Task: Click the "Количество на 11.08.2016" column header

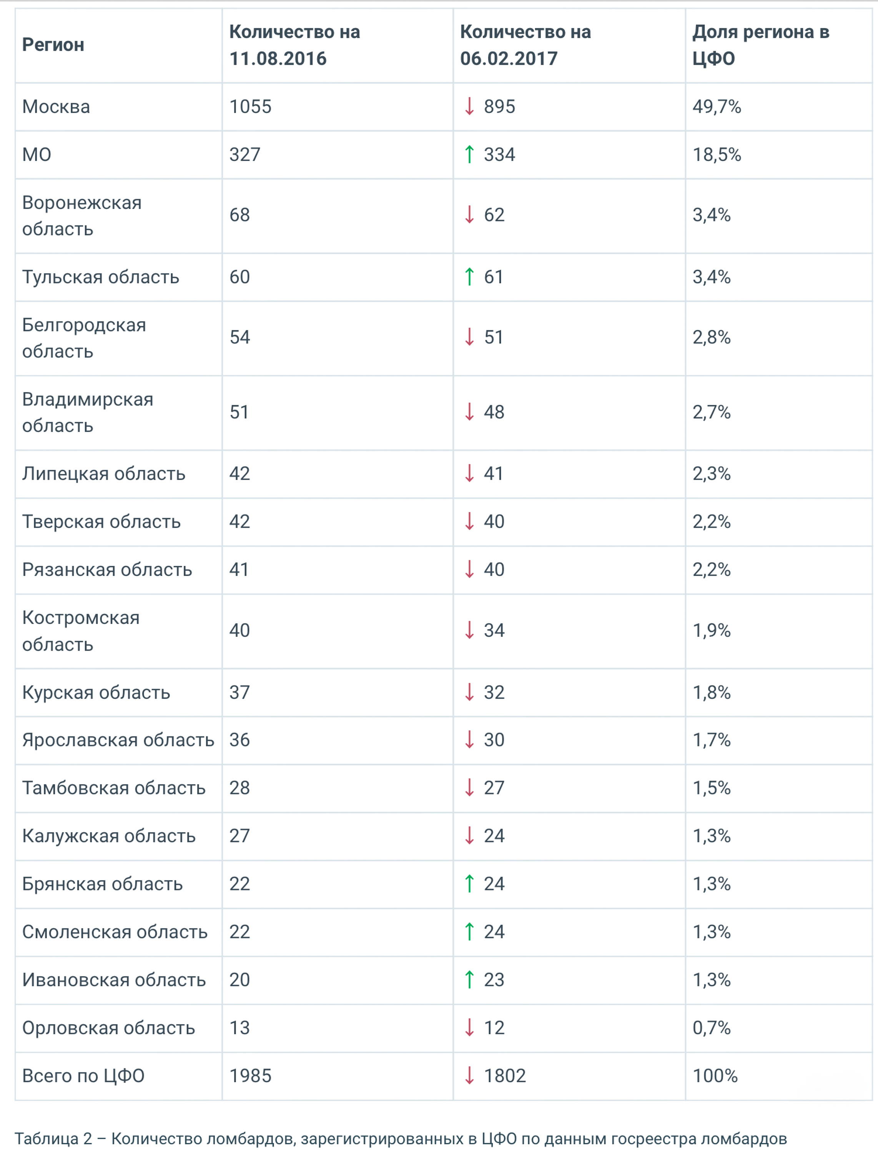Action: tap(294, 45)
